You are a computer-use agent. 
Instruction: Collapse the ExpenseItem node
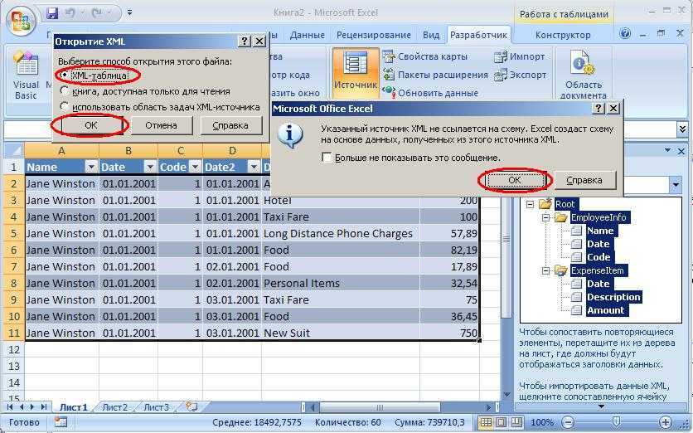(545, 270)
